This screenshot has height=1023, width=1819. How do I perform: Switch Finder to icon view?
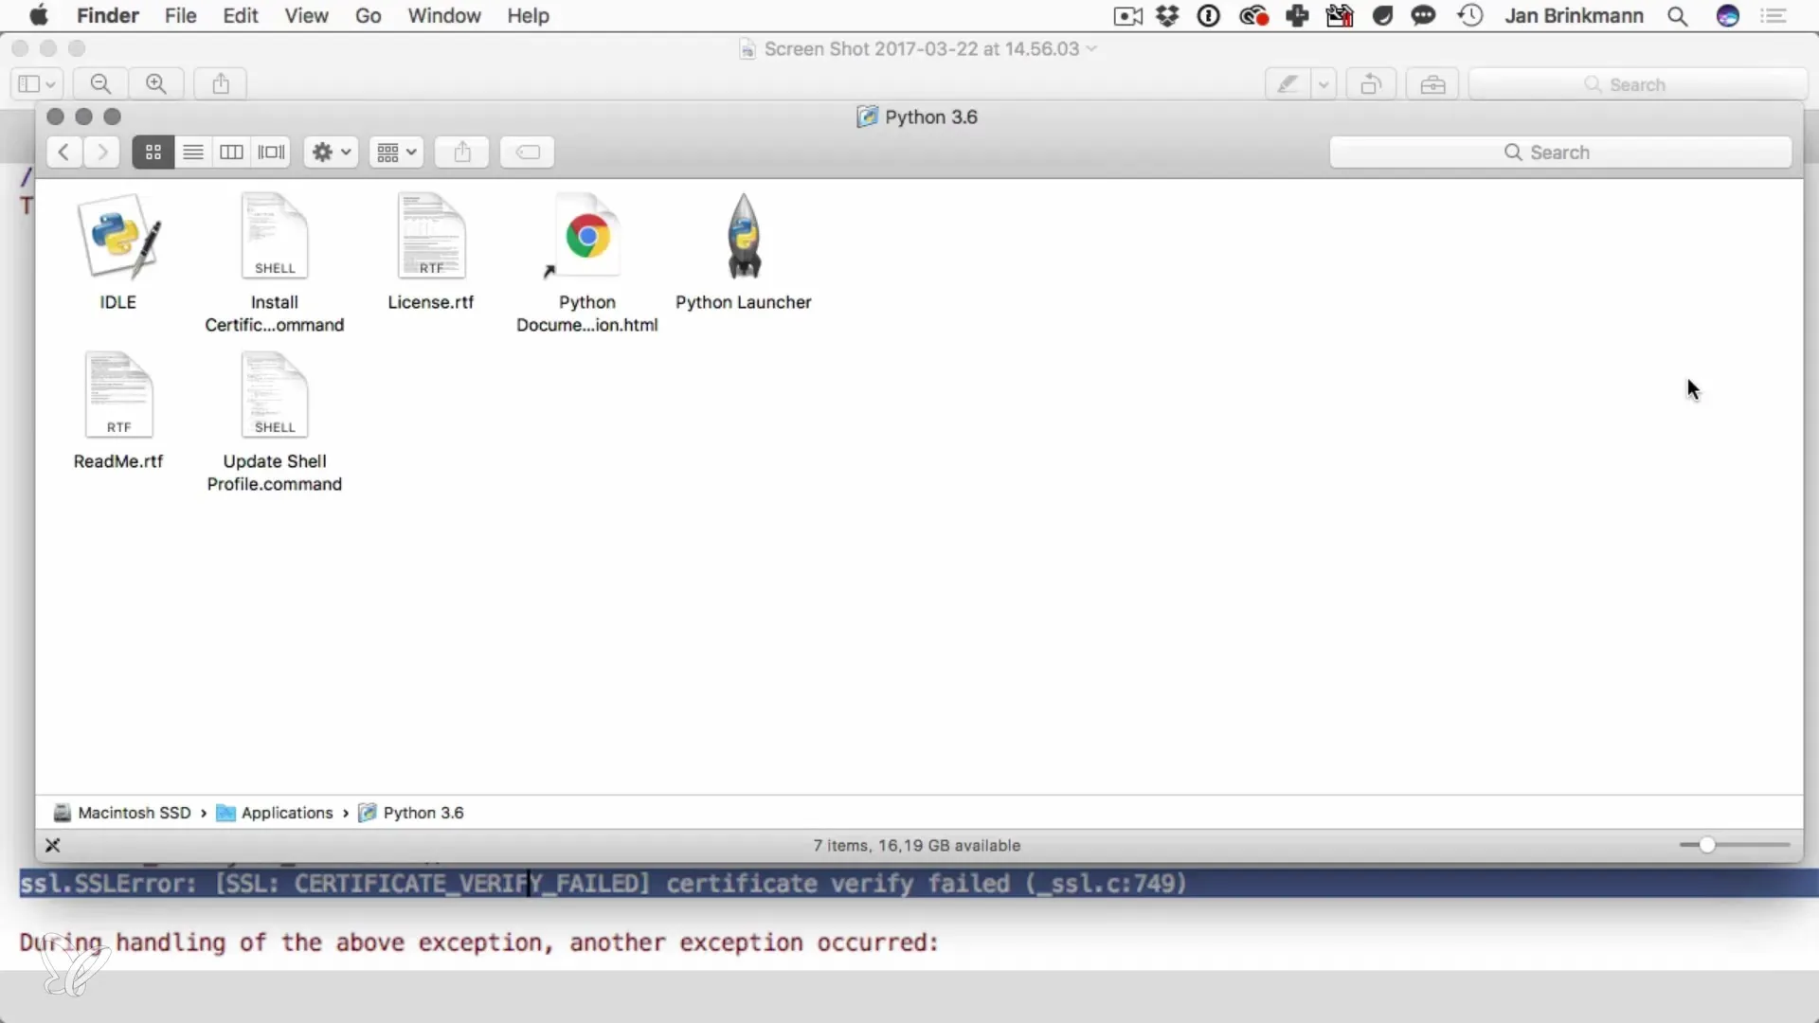pyautogui.click(x=153, y=153)
